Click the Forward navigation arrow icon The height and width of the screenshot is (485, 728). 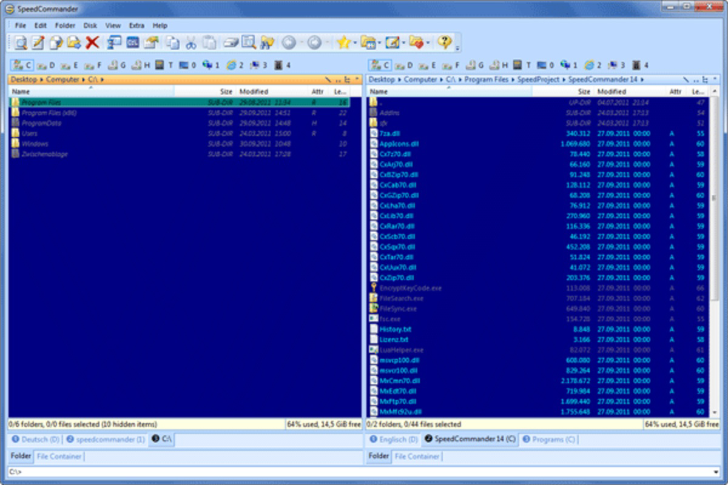(x=314, y=42)
